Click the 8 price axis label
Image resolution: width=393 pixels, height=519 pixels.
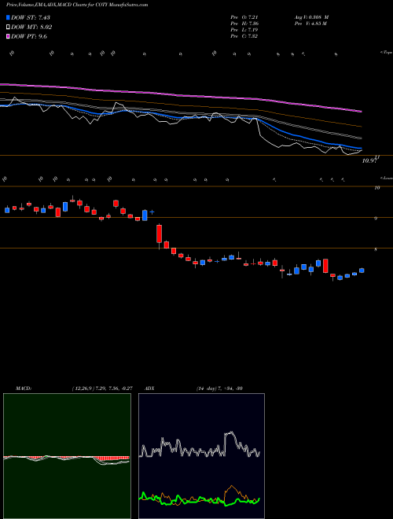point(376,249)
